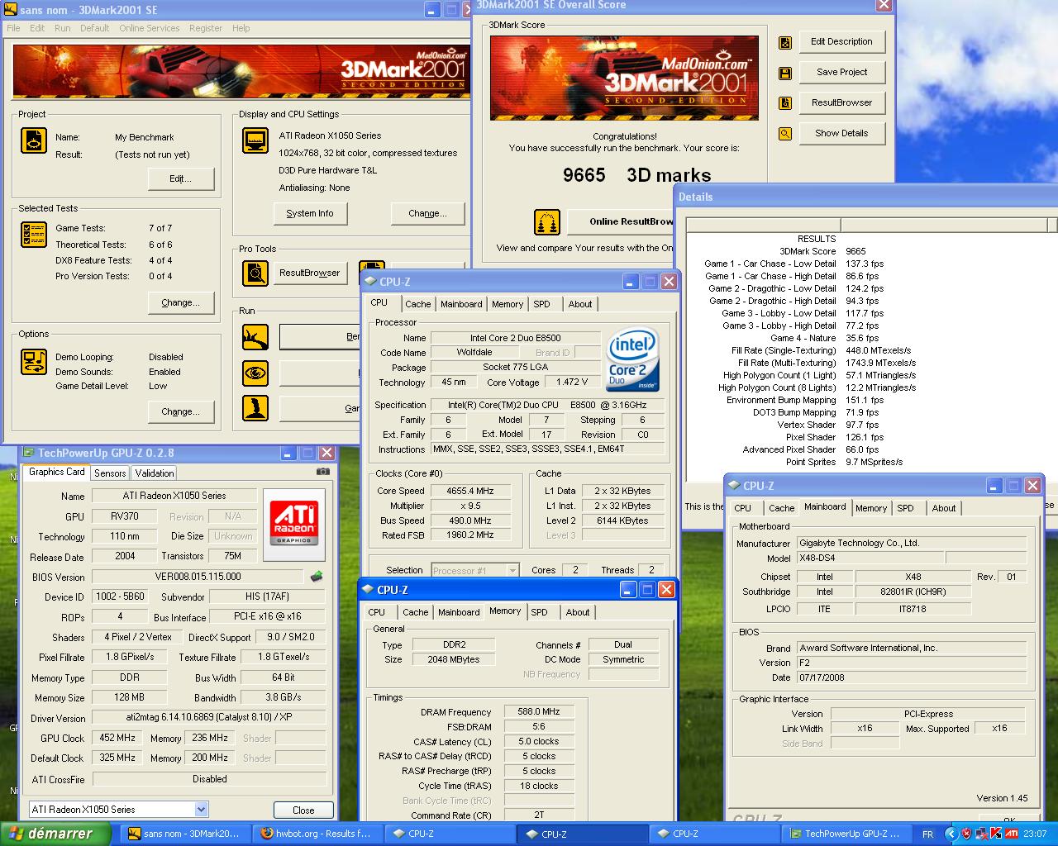Screen dimensions: 1058x846
Task: Click Change... button under Selected Tests
Action: pyautogui.click(x=181, y=302)
